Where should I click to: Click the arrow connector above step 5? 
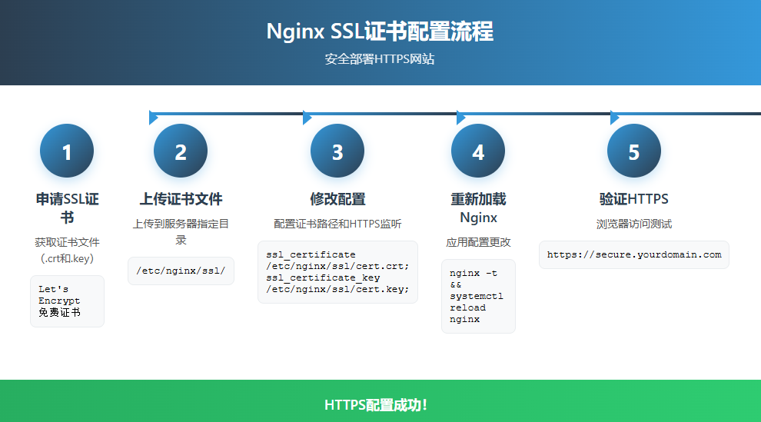pyautogui.click(x=615, y=117)
